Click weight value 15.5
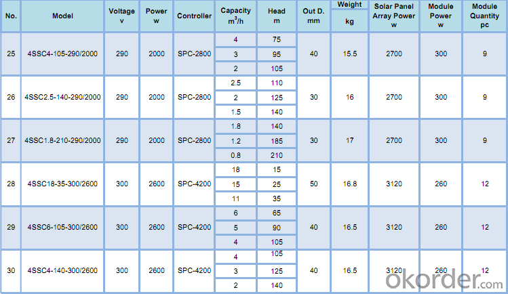Screen dimensions: 508x294 tap(350, 54)
